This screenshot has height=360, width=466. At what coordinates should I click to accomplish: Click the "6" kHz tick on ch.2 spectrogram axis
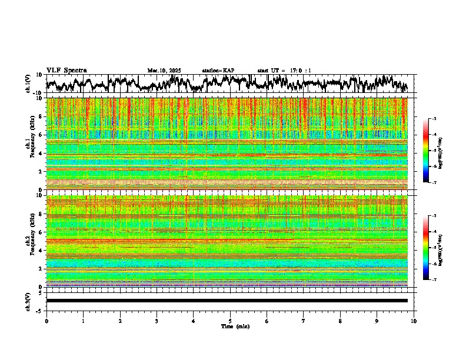[x=41, y=232]
